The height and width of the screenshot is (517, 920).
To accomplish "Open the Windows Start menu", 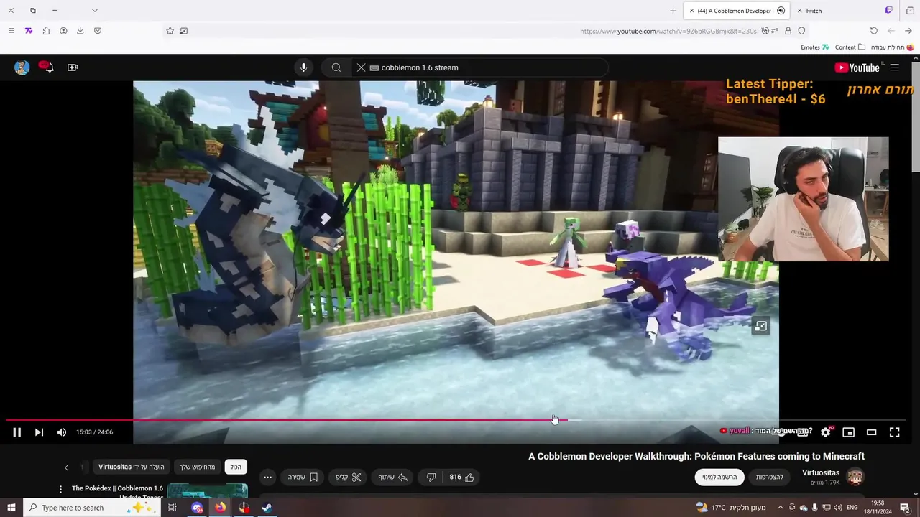I will click(11, 508).
